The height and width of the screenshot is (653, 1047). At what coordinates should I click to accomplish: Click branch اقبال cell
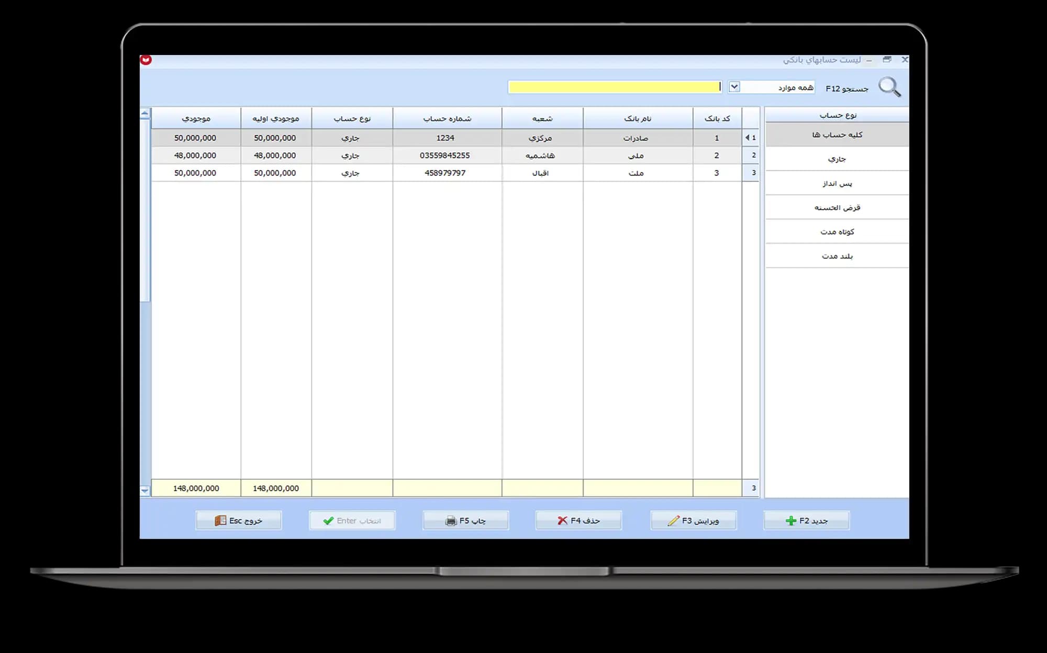pos(542,173)
